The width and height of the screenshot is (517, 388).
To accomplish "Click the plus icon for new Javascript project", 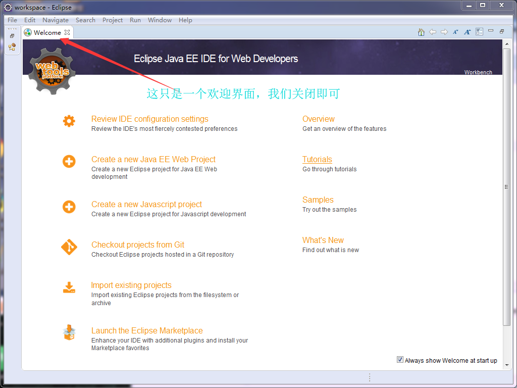I will tap(69, 207).
